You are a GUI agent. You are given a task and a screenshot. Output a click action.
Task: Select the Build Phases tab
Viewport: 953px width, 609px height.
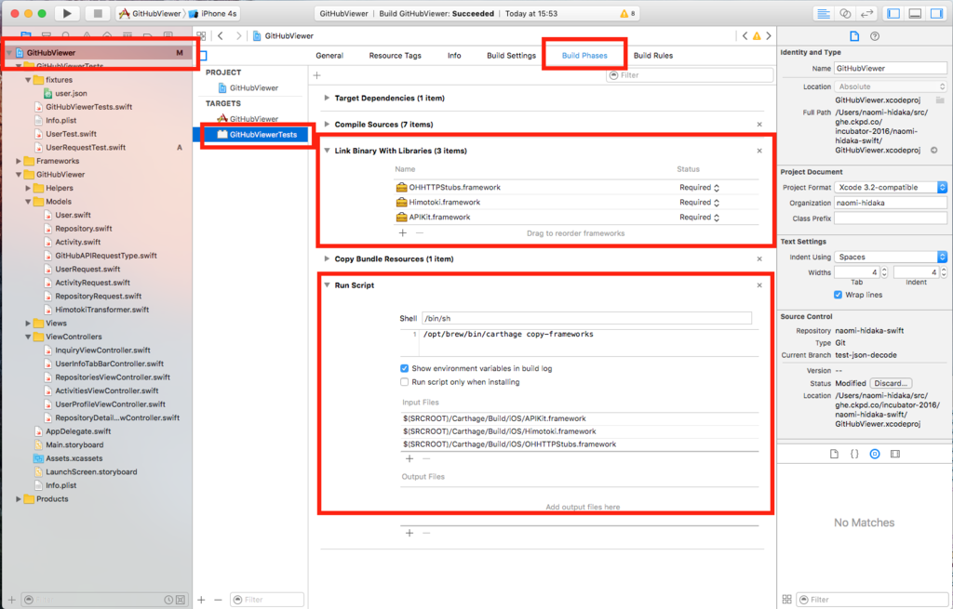point(584,55)
